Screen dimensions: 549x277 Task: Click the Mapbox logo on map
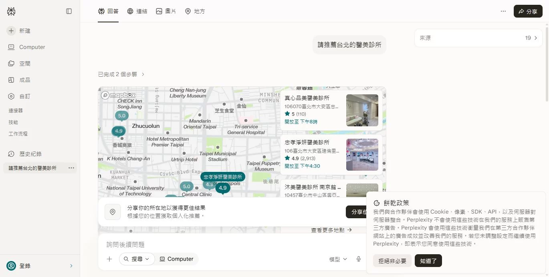(118, 95)
